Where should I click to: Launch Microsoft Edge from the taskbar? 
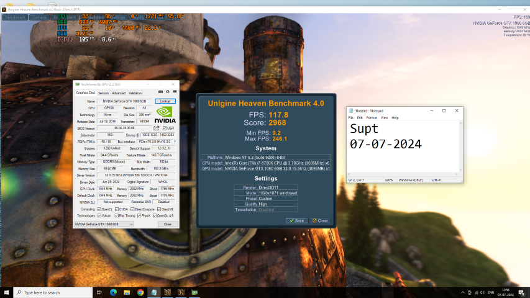[x=113, y=292]
